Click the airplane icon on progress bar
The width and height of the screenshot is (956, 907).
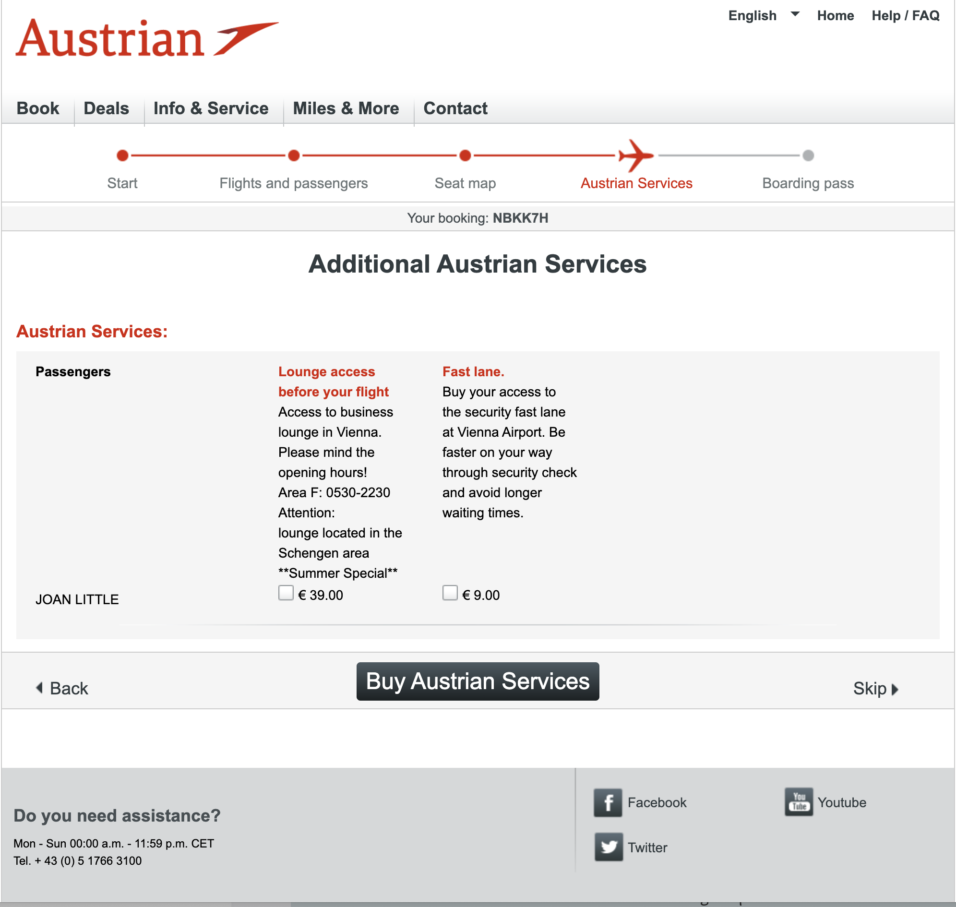tap(636, 155)
